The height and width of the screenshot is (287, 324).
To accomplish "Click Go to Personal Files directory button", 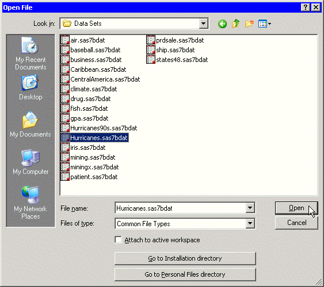I will pos(185,274).
